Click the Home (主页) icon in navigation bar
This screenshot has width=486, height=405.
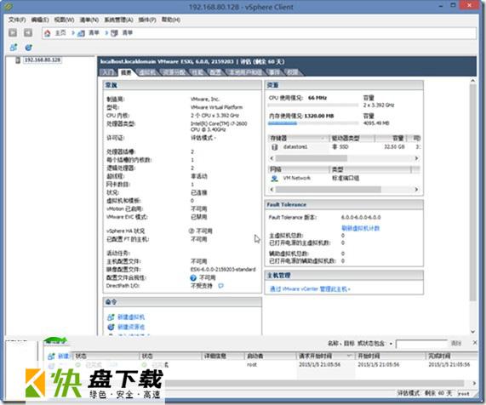48,33
